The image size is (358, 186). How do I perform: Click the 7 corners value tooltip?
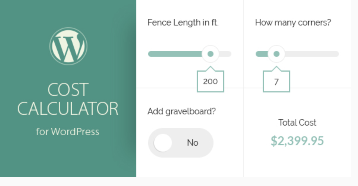pos(276,81)
